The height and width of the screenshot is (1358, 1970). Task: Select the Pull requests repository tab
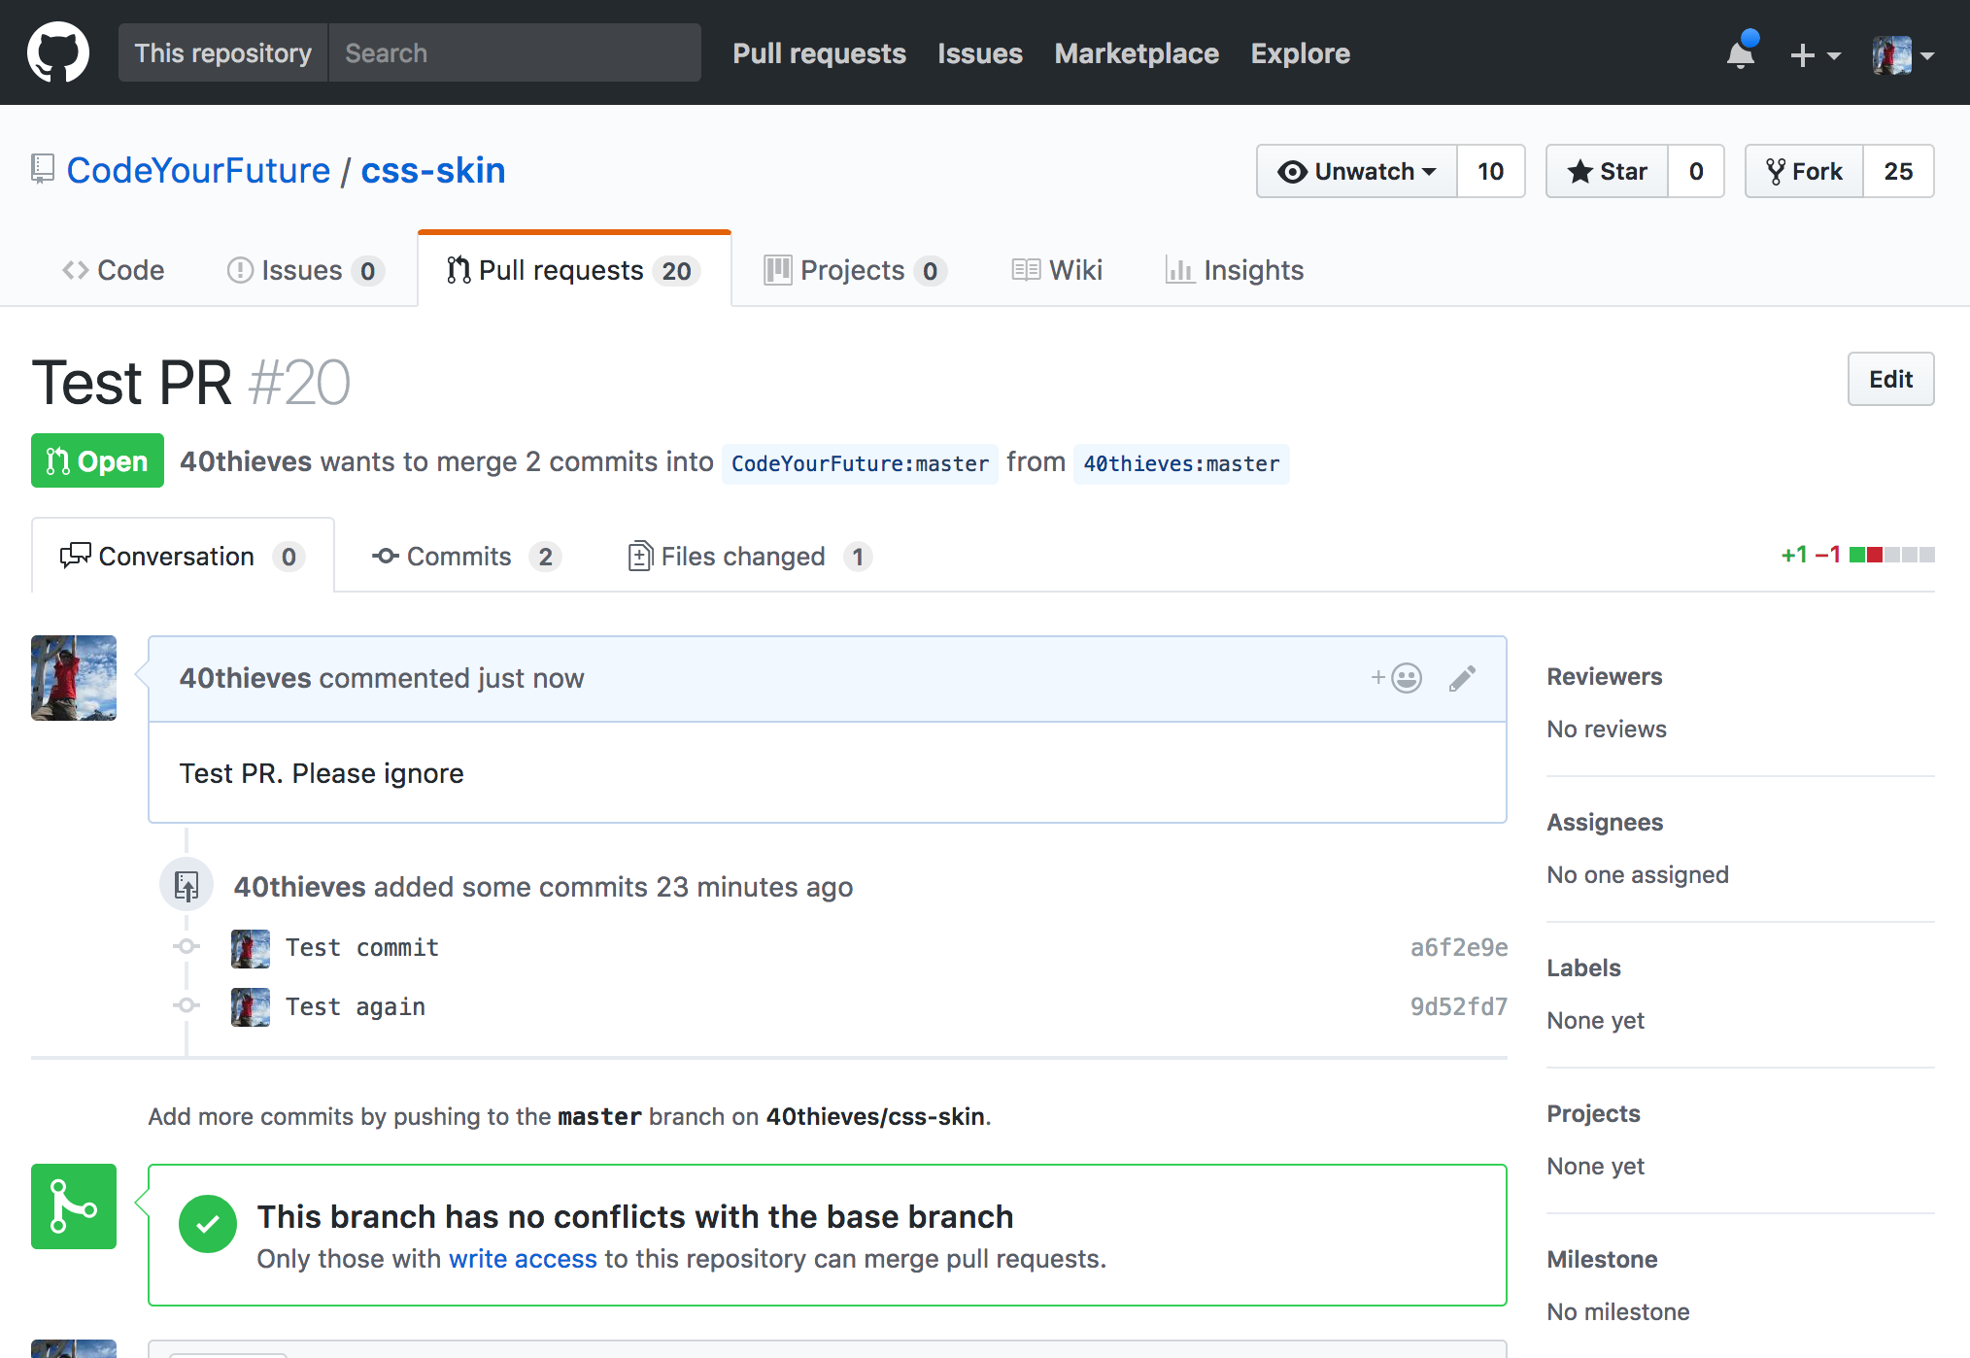coord(574,270)
